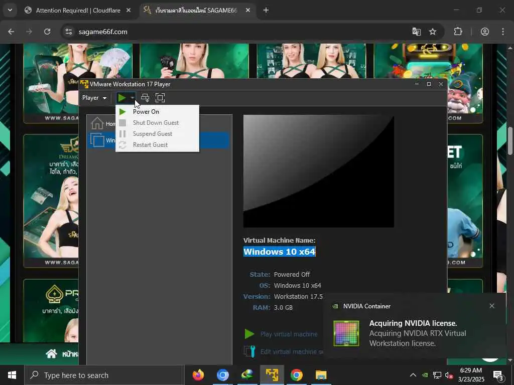
Task: Open the Player menu in VMware
Action: (94, 98)
